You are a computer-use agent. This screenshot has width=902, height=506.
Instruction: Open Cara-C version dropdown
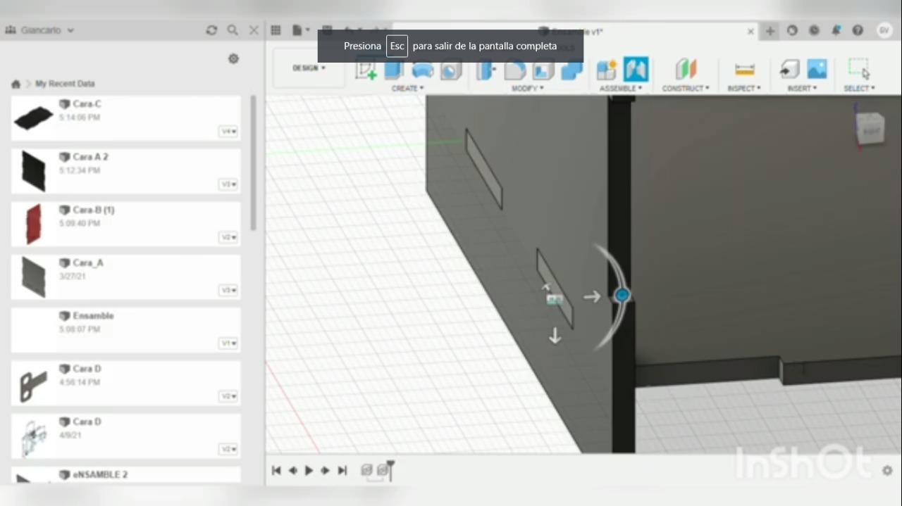[228, 132]
